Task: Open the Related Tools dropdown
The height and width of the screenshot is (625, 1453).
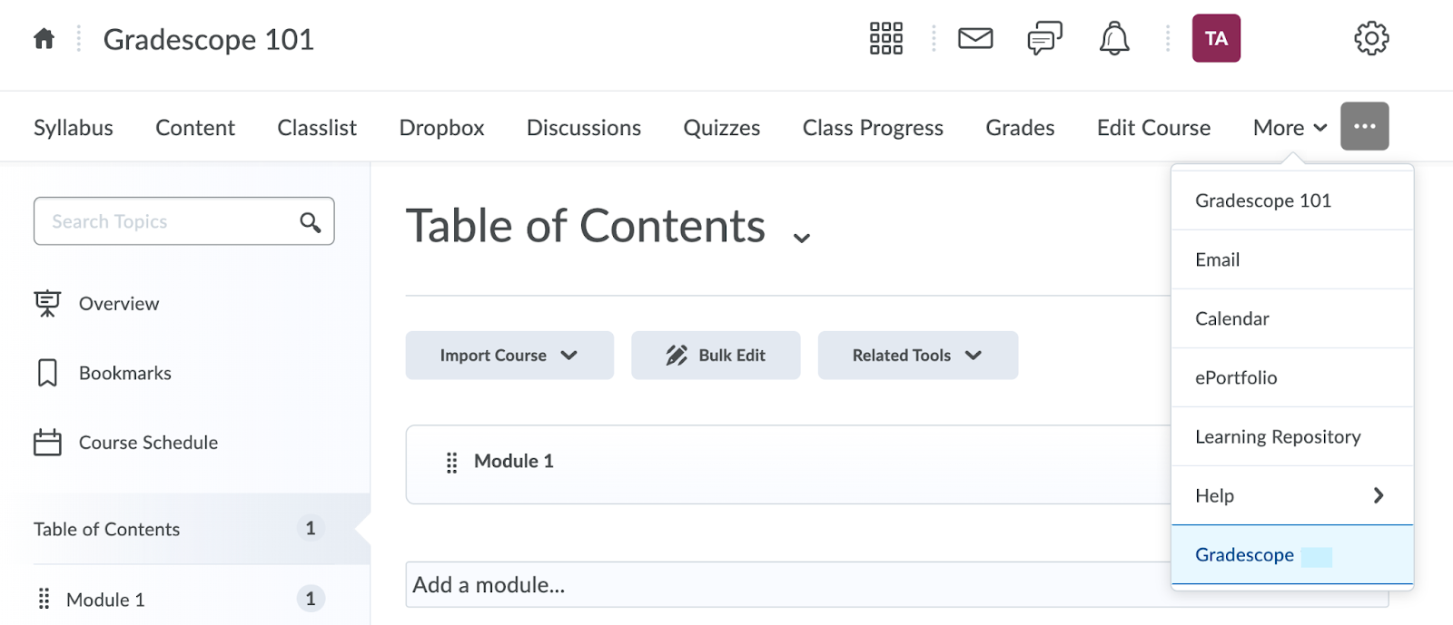Action: click(x=916, y=355)
